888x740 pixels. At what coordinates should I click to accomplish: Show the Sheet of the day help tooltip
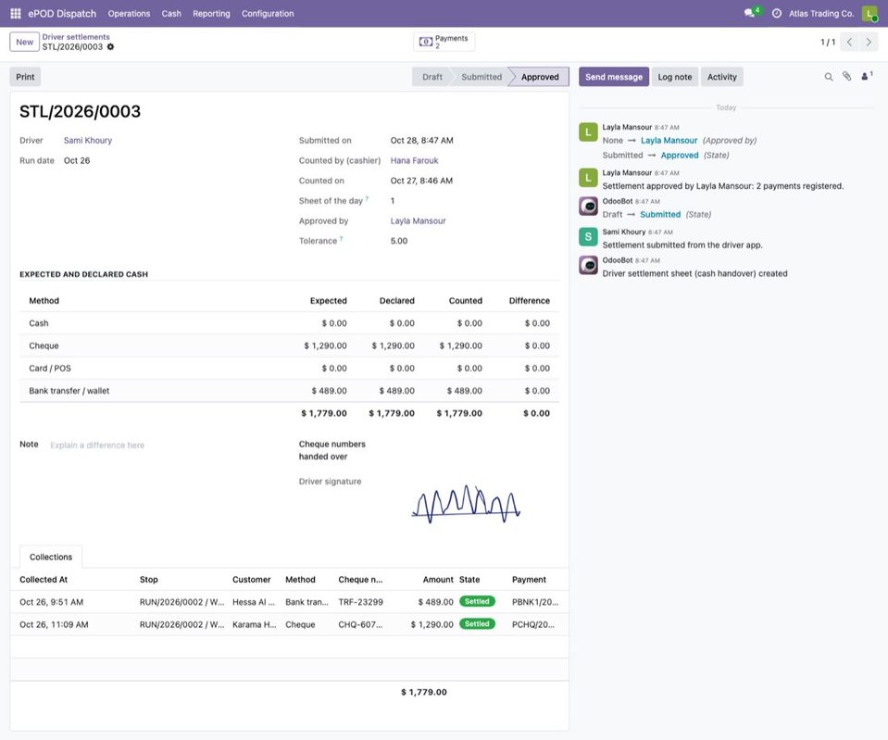point(367,199)
